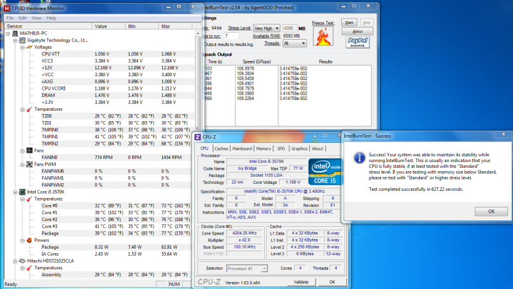Switch to the SPD tab in CPU-Z
Viewport: 513px width, 289px height.
click(x=281, y=149)
